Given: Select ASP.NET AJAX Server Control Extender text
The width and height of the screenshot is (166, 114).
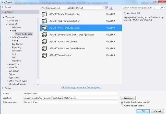Looking at the screenshot, I should click(x=67, y=48).
